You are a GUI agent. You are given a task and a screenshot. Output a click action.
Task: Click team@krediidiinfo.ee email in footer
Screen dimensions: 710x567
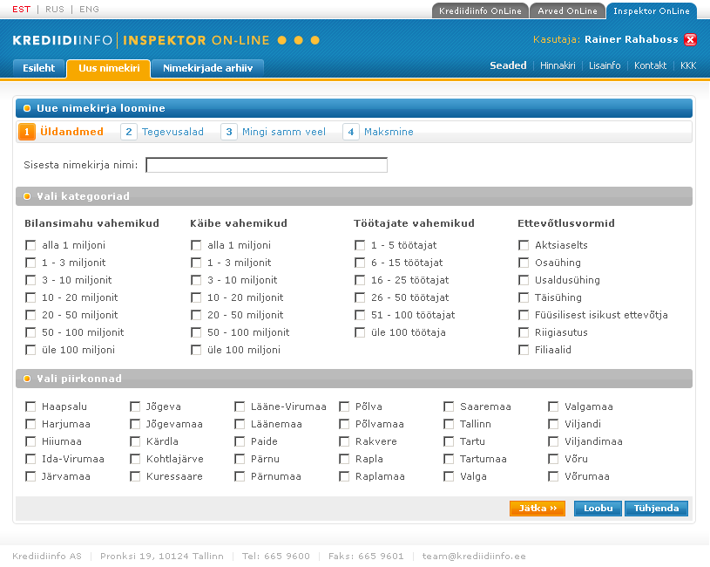474,557
